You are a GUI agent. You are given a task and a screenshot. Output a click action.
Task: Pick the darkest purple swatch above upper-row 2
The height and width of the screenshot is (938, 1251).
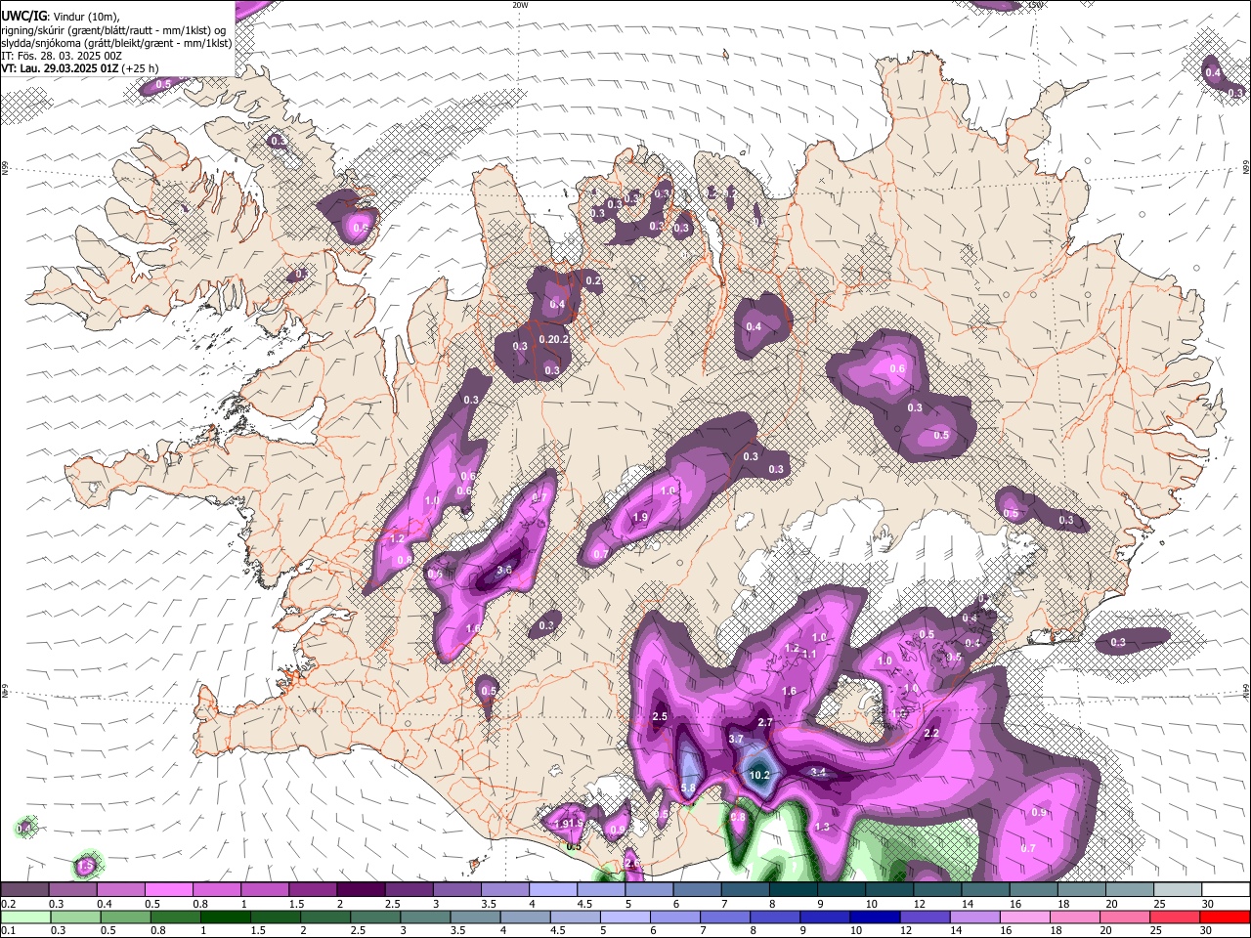(361, 890)
